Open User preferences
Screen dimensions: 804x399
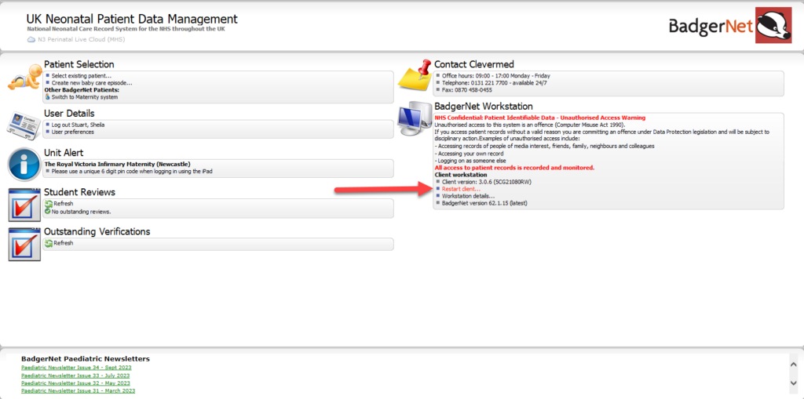(73, 132)
